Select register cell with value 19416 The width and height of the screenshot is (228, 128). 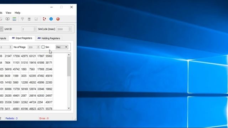click(32, 63)
